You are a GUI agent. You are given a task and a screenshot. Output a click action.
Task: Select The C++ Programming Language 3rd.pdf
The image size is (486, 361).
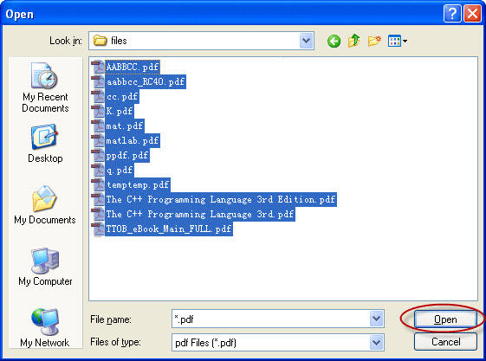click(x=200, y=214)
